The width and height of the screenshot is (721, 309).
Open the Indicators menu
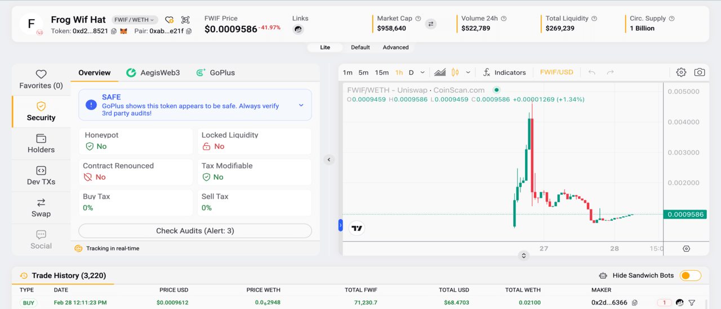(x=504, y=72)
